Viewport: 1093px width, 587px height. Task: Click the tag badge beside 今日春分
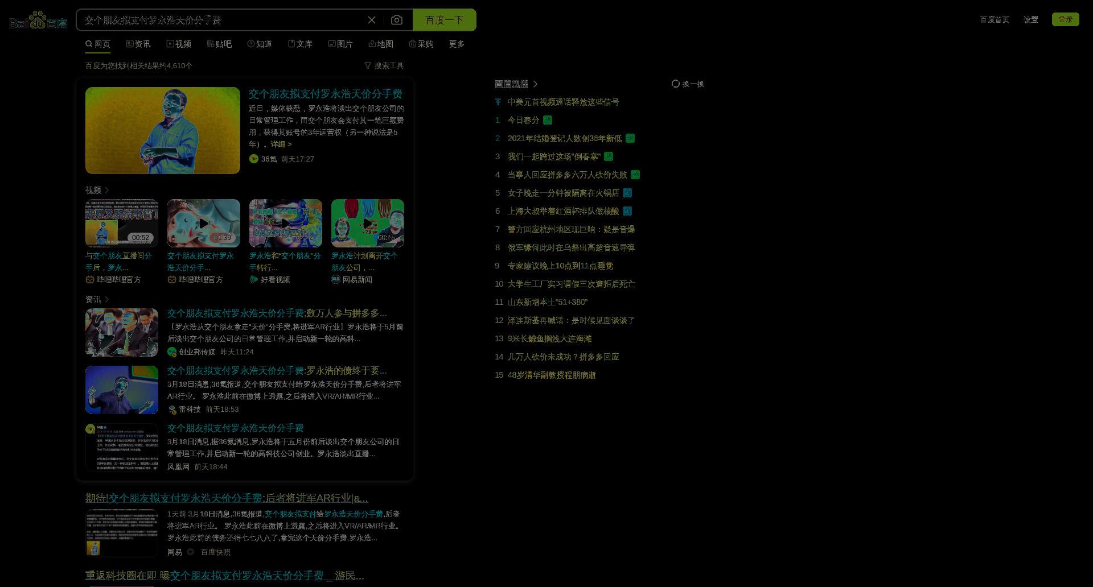548,120
